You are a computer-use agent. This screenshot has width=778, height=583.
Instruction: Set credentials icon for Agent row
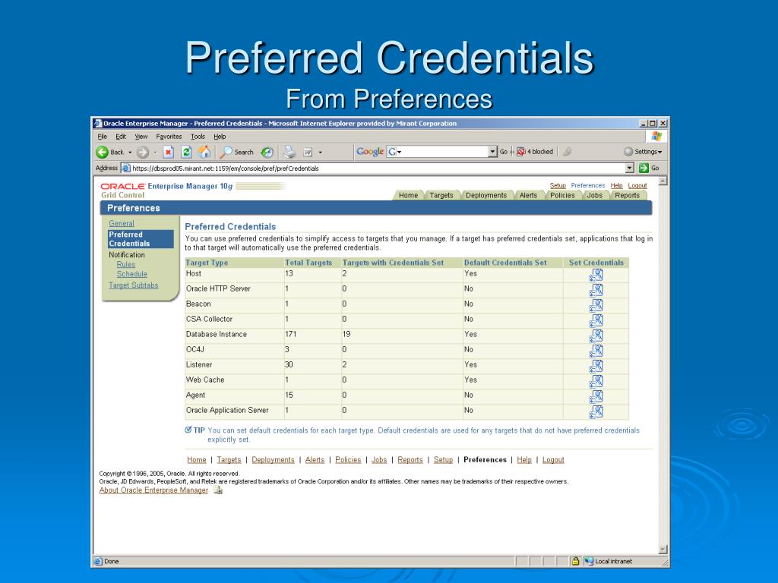pyautogui.click(x=596, y=396)
